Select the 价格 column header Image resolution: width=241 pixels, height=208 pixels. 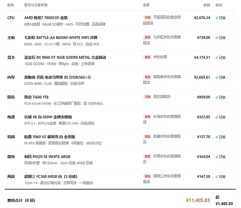point(207,5)
